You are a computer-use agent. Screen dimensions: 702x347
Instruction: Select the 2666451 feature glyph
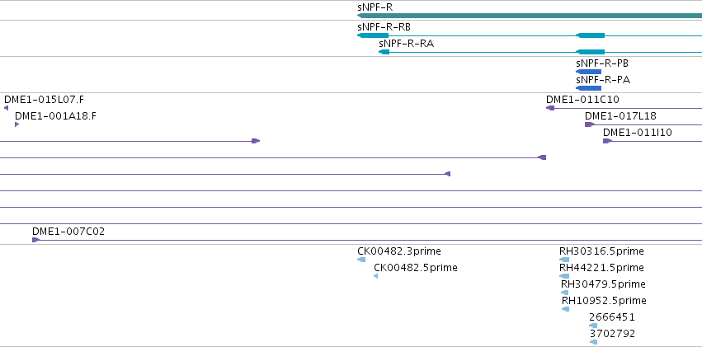(x=593, y=326)
